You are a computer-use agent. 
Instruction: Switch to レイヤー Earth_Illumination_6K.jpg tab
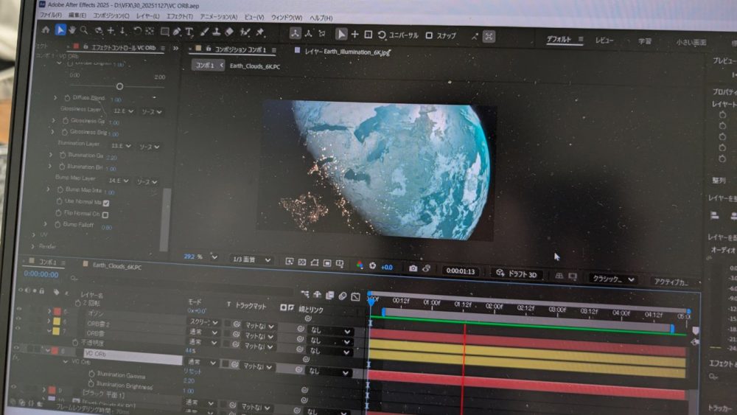[x=347, y=52]
